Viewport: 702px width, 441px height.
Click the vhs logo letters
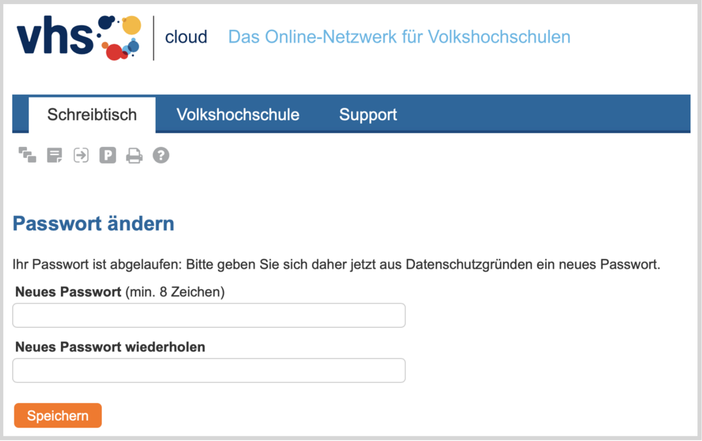click(55, 39)
